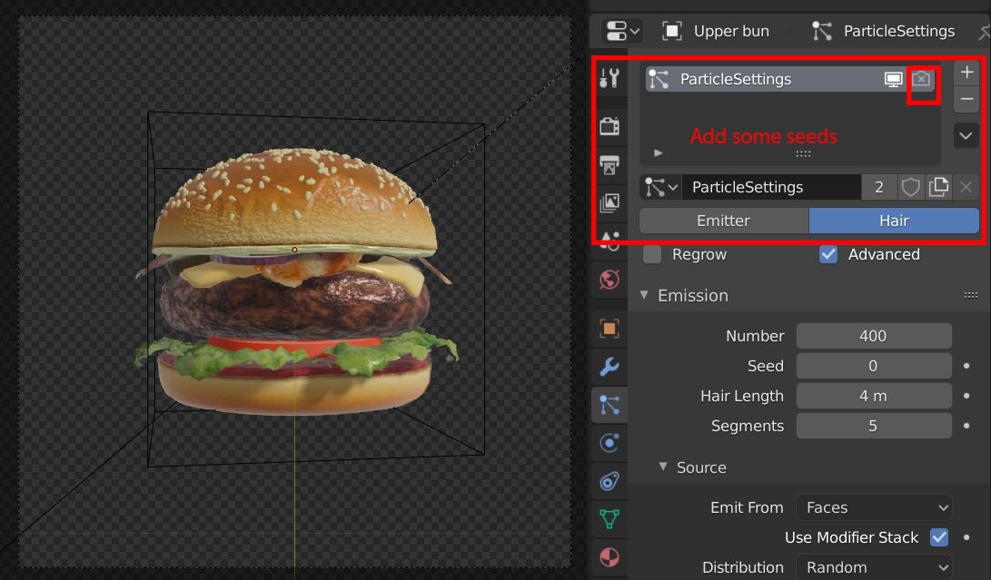Click the ParticleSettings icon in header breadcrumb

tap(822, 31)
